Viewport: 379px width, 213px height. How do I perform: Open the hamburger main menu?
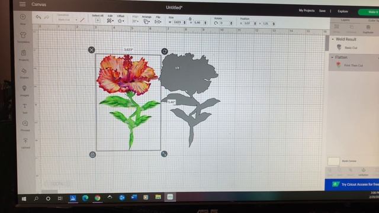23,4
